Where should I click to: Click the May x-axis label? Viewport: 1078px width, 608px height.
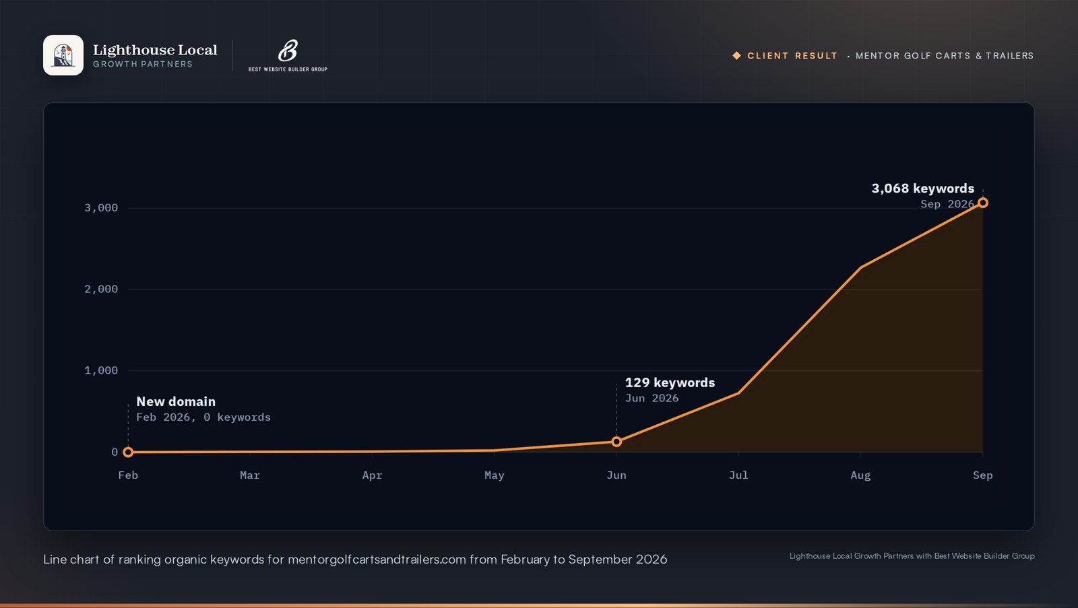point(495,475)
